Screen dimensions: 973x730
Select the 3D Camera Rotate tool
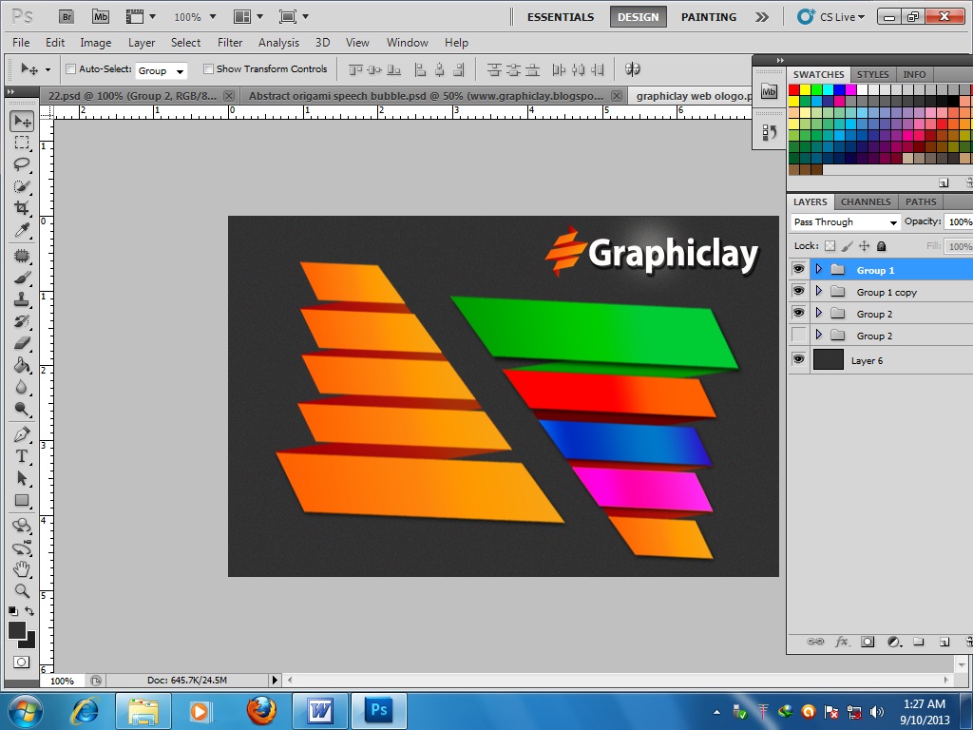tap(22, 548)
